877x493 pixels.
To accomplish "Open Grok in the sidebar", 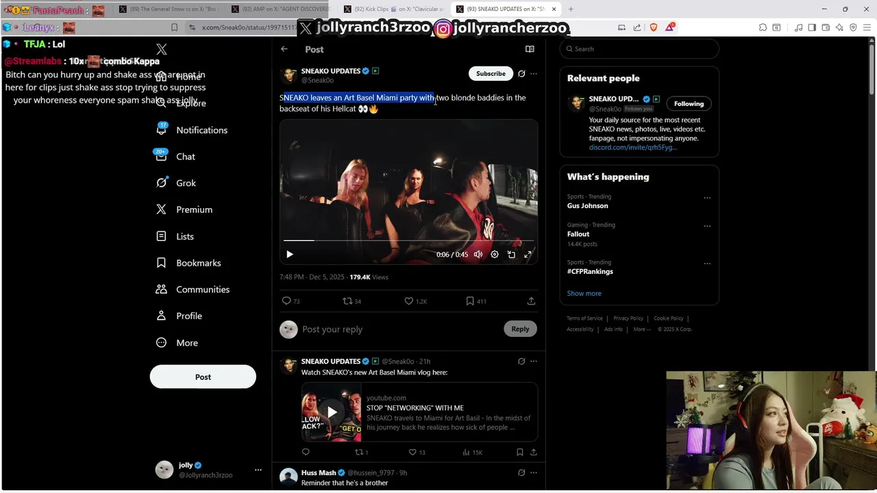I will click(176, 183).
